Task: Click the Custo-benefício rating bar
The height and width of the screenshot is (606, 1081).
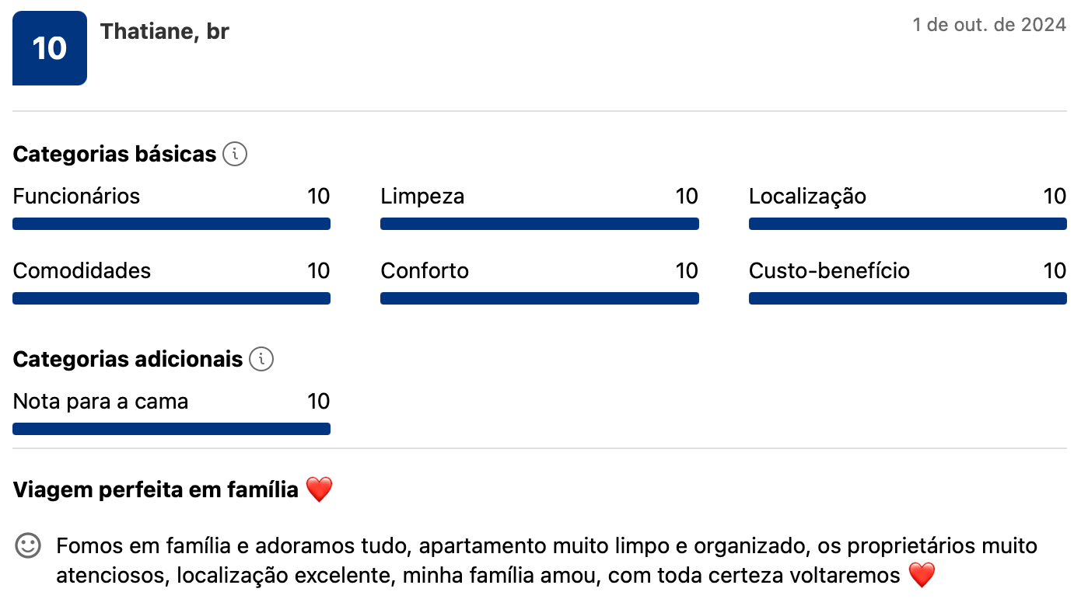Action: pos(908,298)
